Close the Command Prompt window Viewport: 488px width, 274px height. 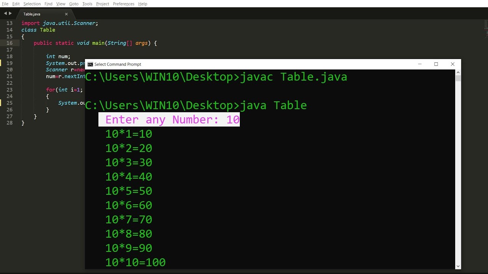click(453, 64)
